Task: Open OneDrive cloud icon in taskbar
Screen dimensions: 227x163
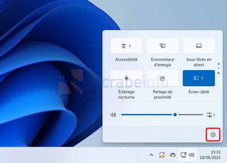Action: 173,155
